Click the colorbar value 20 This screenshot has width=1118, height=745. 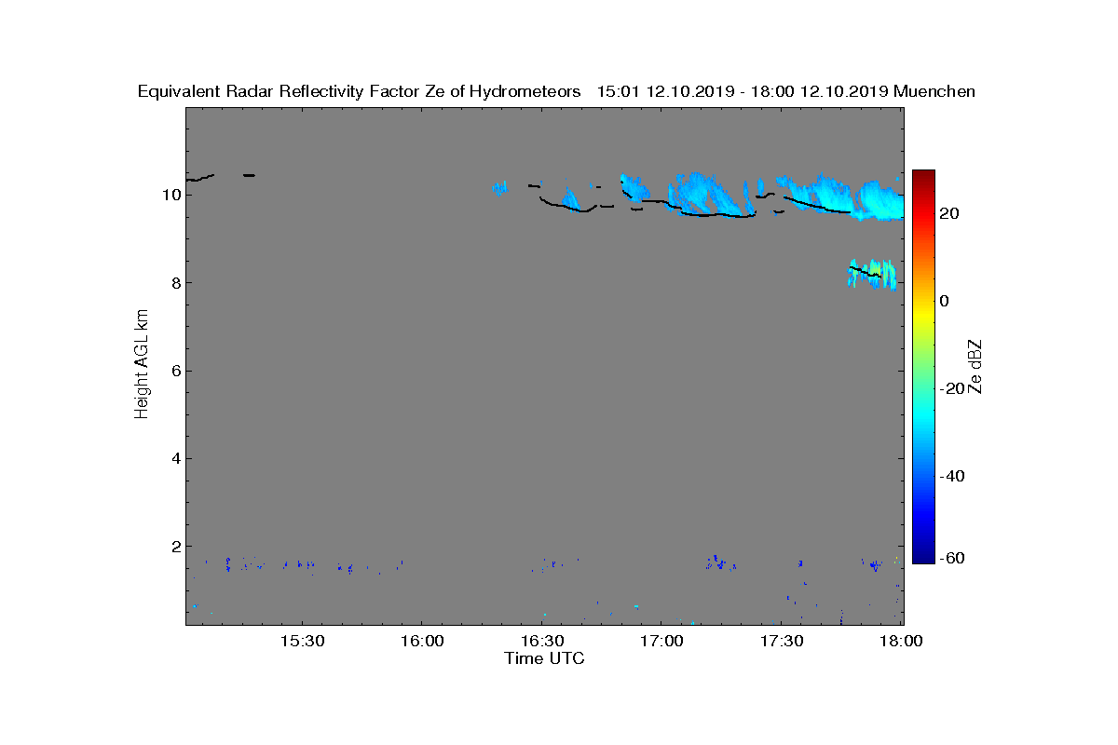[949, 213]
